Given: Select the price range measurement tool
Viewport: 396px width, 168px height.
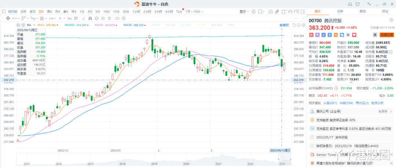Looking at the screenshot, I should click(51, 18).
